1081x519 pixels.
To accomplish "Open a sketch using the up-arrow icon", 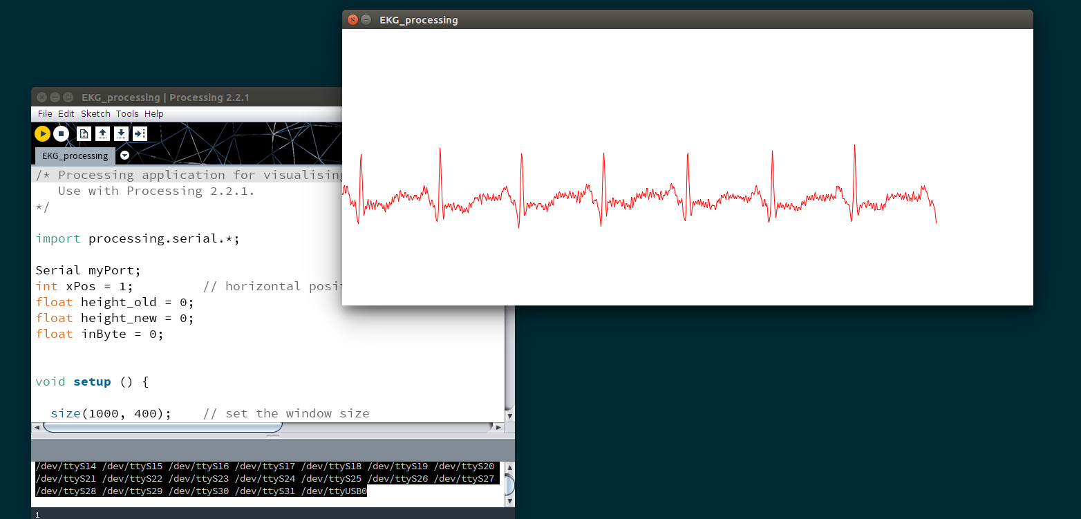I will coord(102,133).
